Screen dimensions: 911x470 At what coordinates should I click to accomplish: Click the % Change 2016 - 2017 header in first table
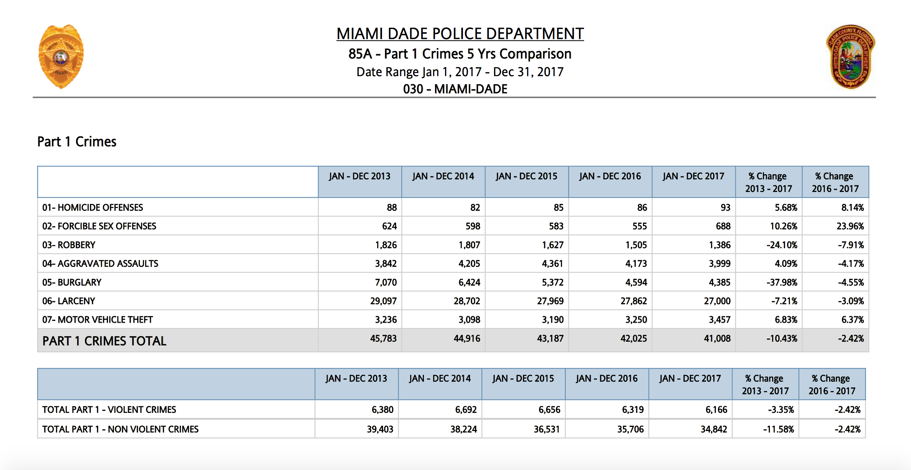coord(835,182)
